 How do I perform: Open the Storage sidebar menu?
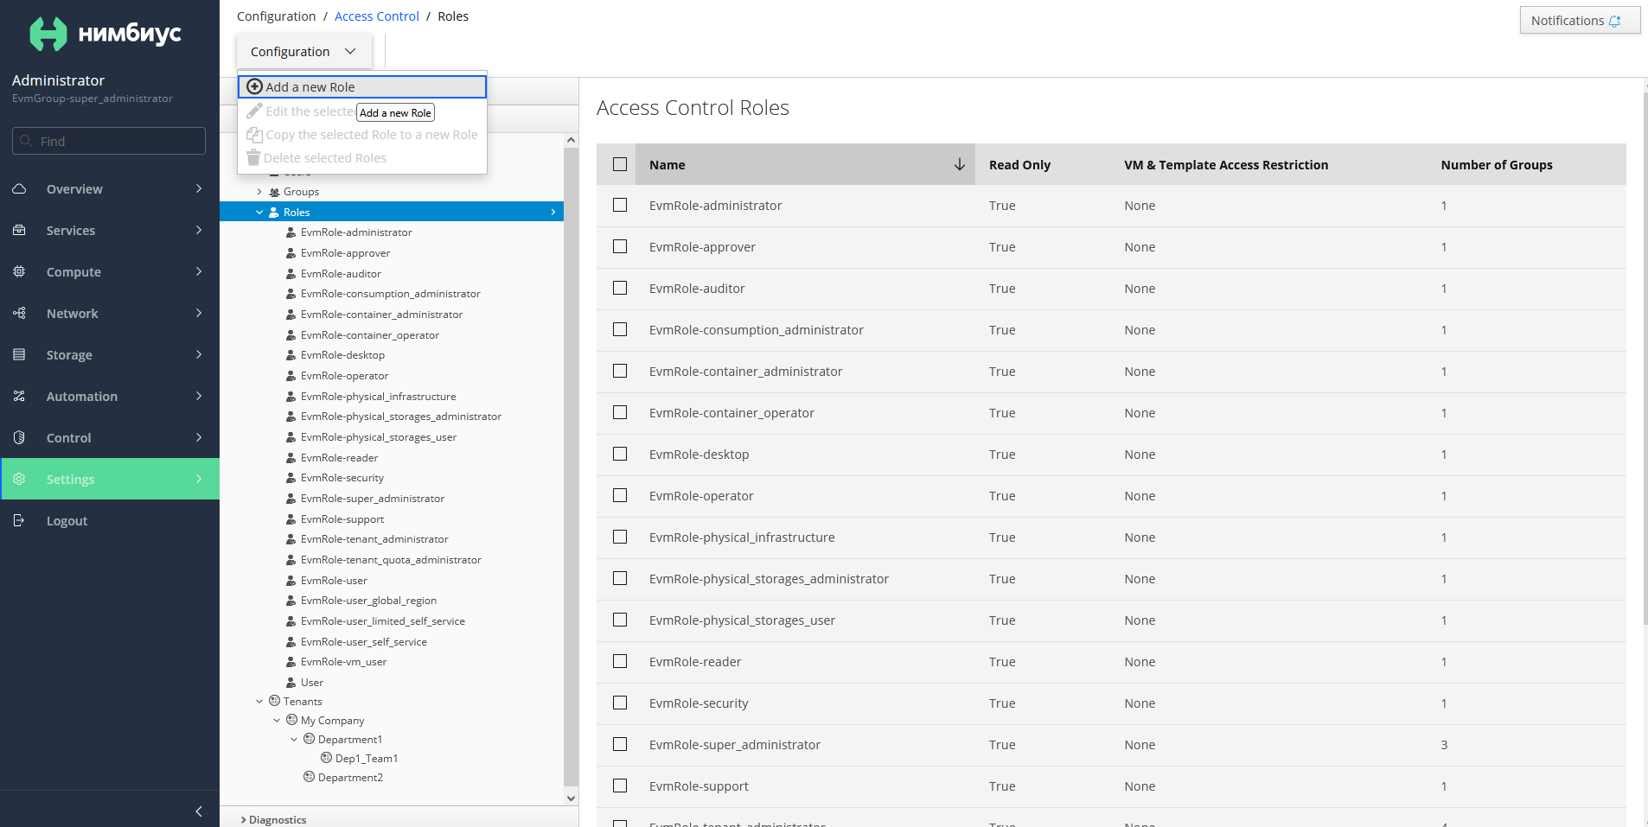coord(110,354)
